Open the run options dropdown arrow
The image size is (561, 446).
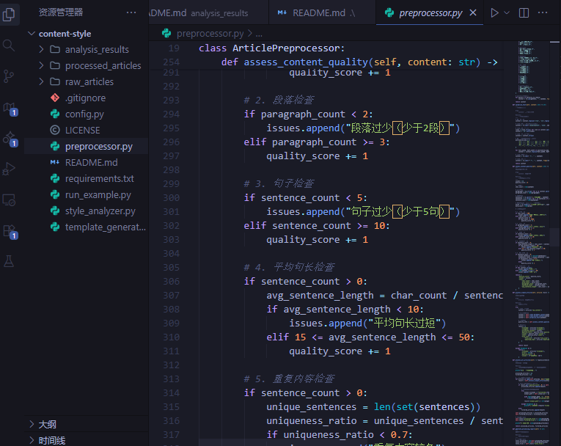click(x=507, y=13)
